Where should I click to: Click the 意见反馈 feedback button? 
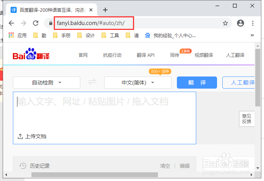tap(247, 119)
